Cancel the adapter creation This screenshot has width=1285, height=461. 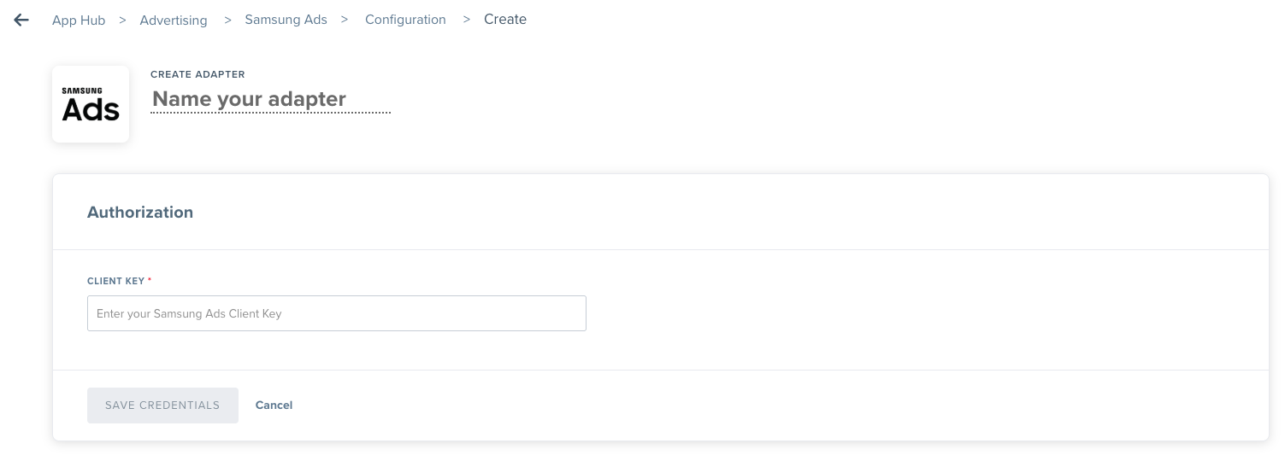pyautogui.click(x=274, y=406)
